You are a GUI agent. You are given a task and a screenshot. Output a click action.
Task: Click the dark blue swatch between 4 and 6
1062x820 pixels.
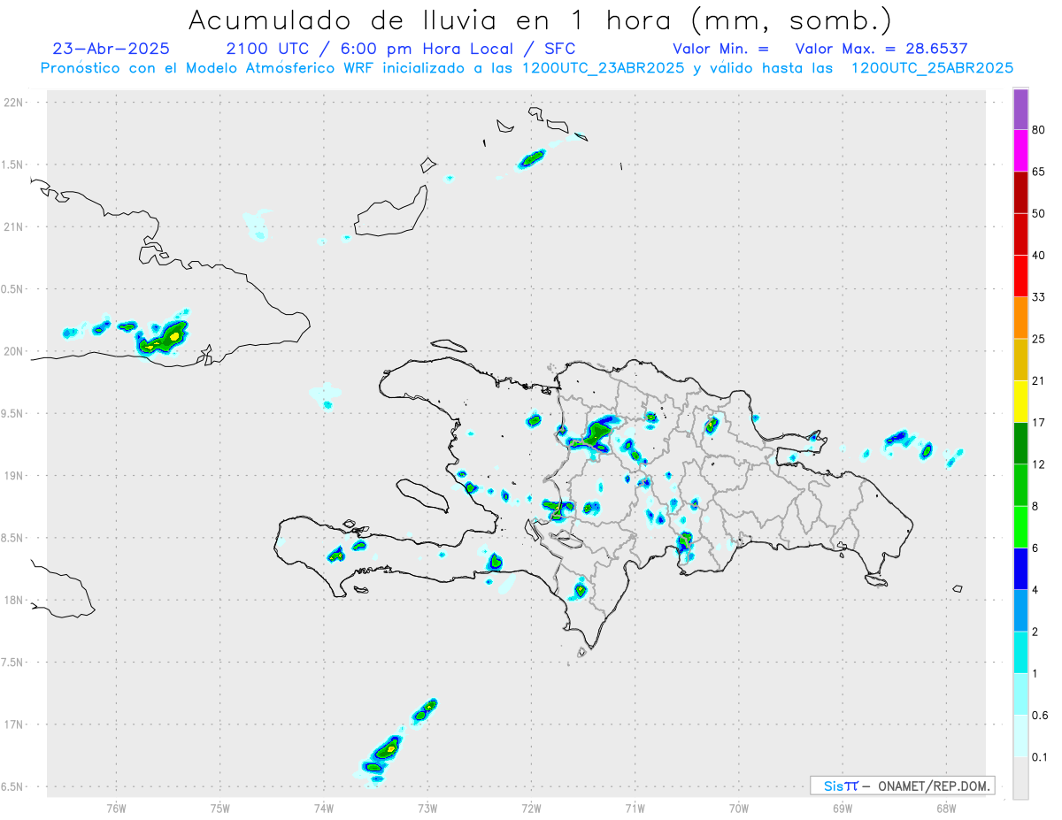click(1020, 569)
